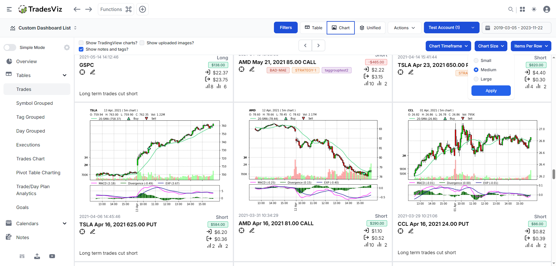The image size is (556, 266).
Task: Open video tutorials icon in sidebar bottom
Action: click(x=52, y=256)
